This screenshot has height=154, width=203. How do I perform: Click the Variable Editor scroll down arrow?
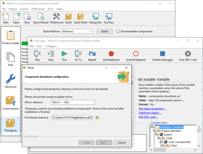coord(199,146)
